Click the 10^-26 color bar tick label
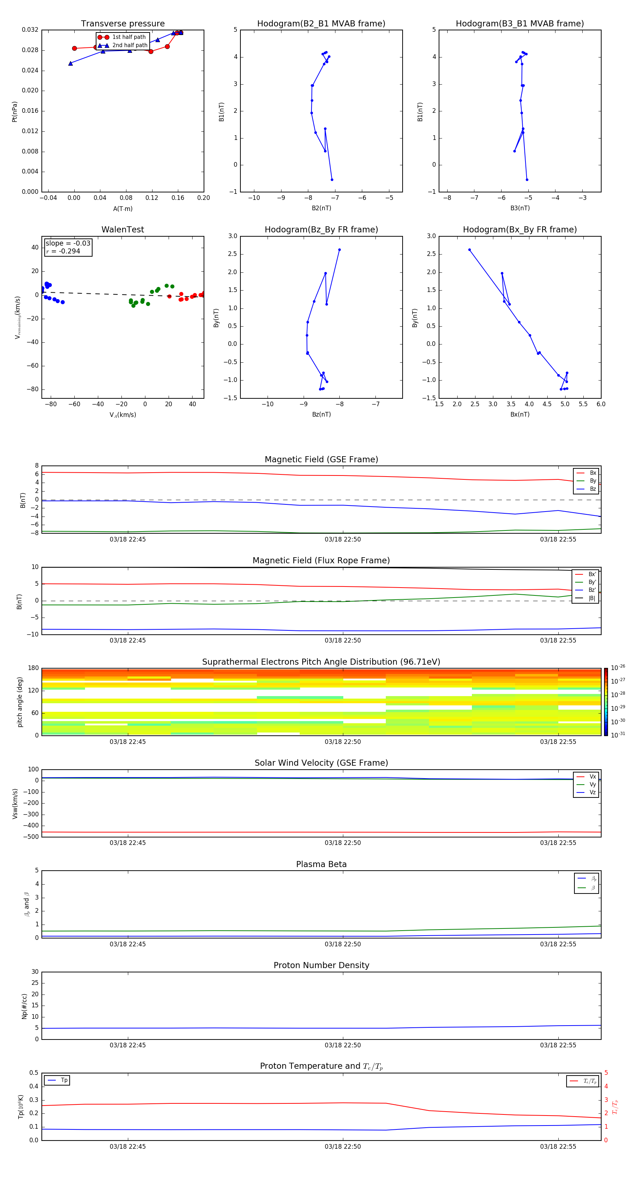Screen dimensions: 643x1178 (x=618, y=668)
